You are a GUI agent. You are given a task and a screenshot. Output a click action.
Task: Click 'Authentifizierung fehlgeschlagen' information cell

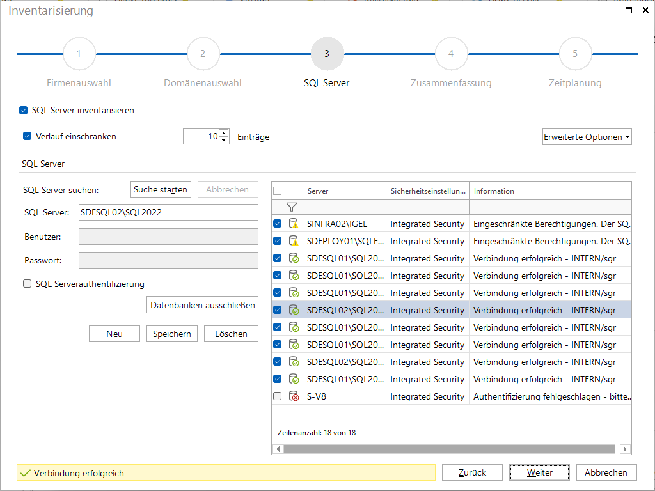[x=550, y=396]
